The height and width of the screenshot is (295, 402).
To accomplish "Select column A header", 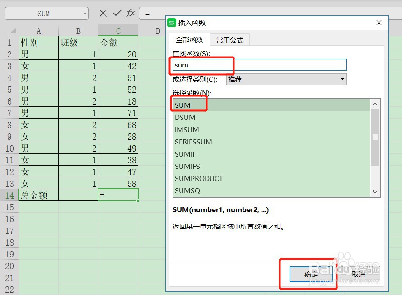I will [38, 31].
